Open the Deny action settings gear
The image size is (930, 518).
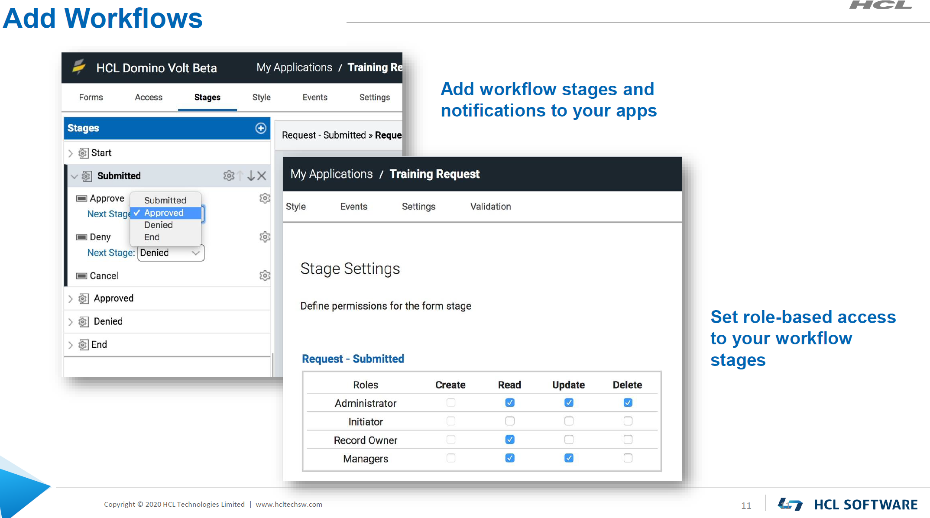pos(265,237)
